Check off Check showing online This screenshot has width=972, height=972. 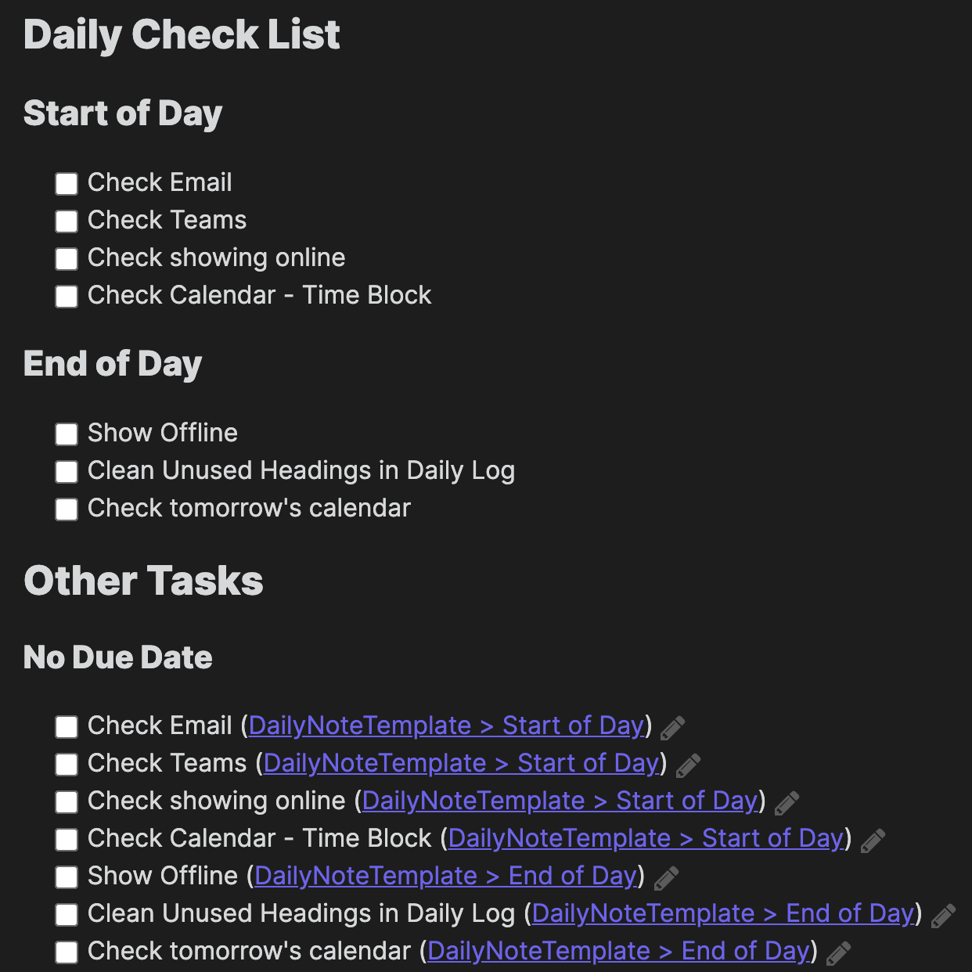66,258
